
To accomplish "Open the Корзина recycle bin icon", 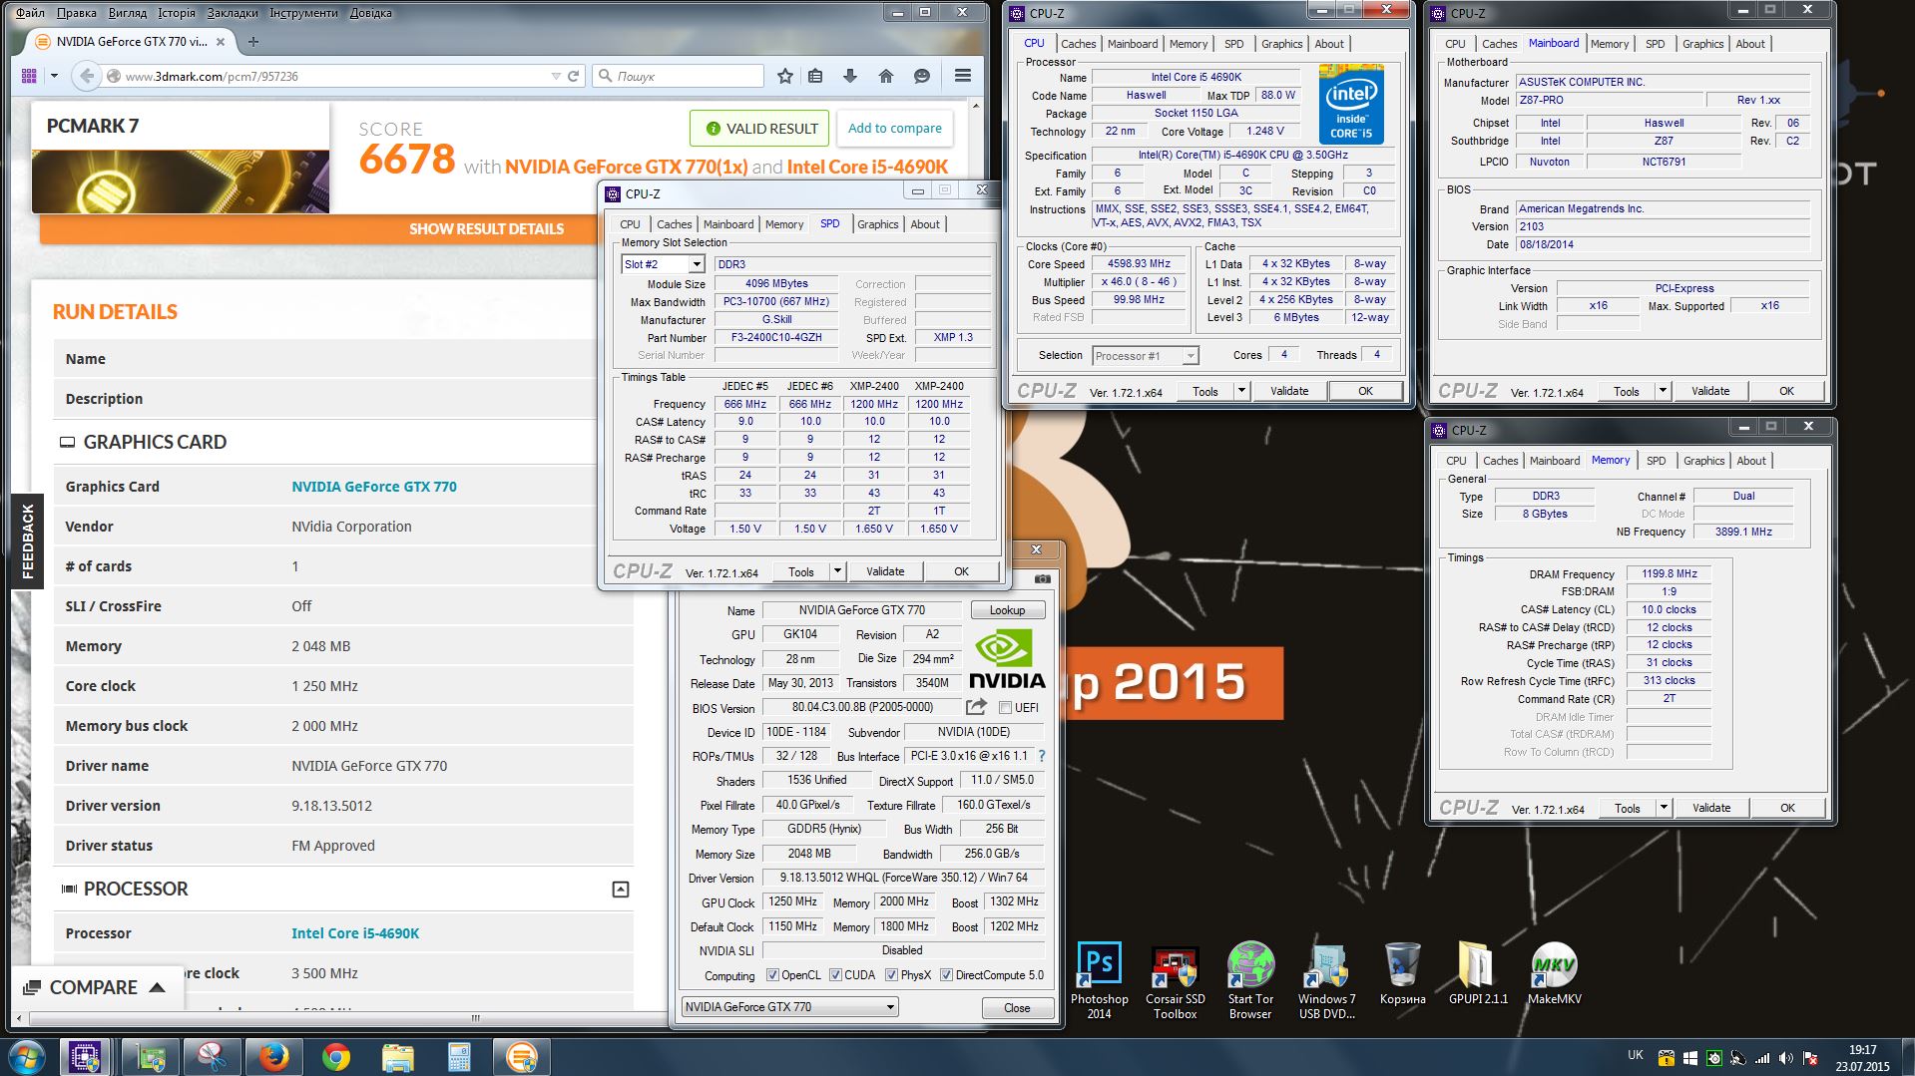I will click(x=1402, y=974).
